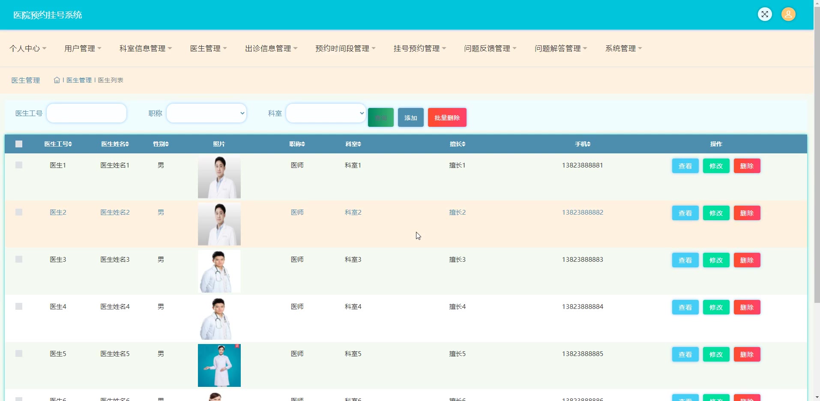This screenshot has height=401, width=820.
Task: Open the 挂号预约管理 menu
Action: (x=419, y=48)
